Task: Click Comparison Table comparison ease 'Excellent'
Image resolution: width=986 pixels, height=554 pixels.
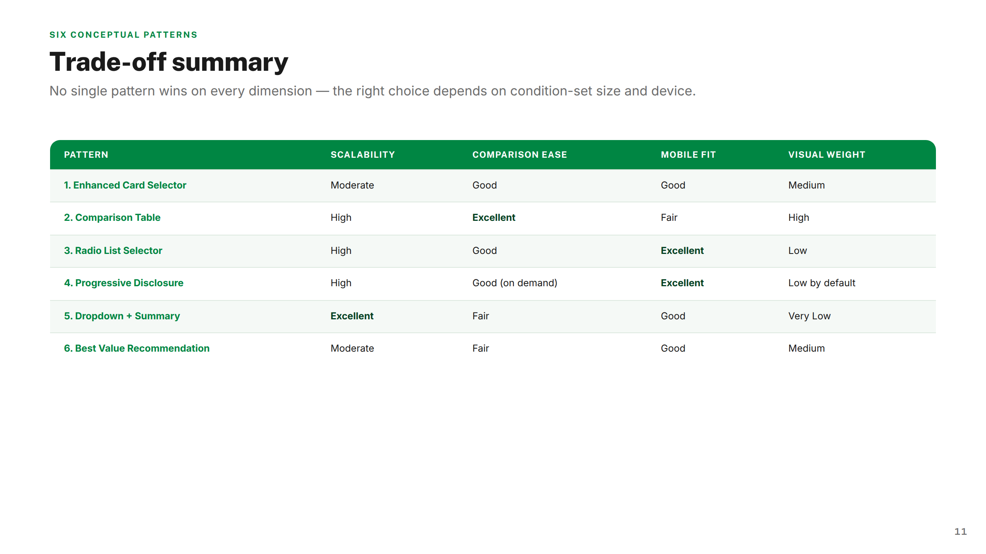Action: tap(494, 217)
